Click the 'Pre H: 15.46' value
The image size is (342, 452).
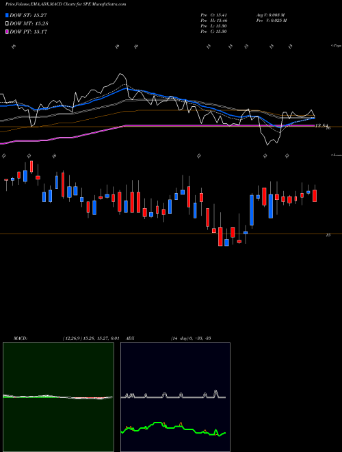pos(213,21)
